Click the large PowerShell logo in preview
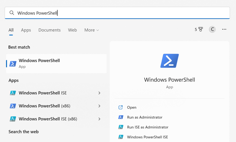Screen dimensions: 236x142 point(169,60)
